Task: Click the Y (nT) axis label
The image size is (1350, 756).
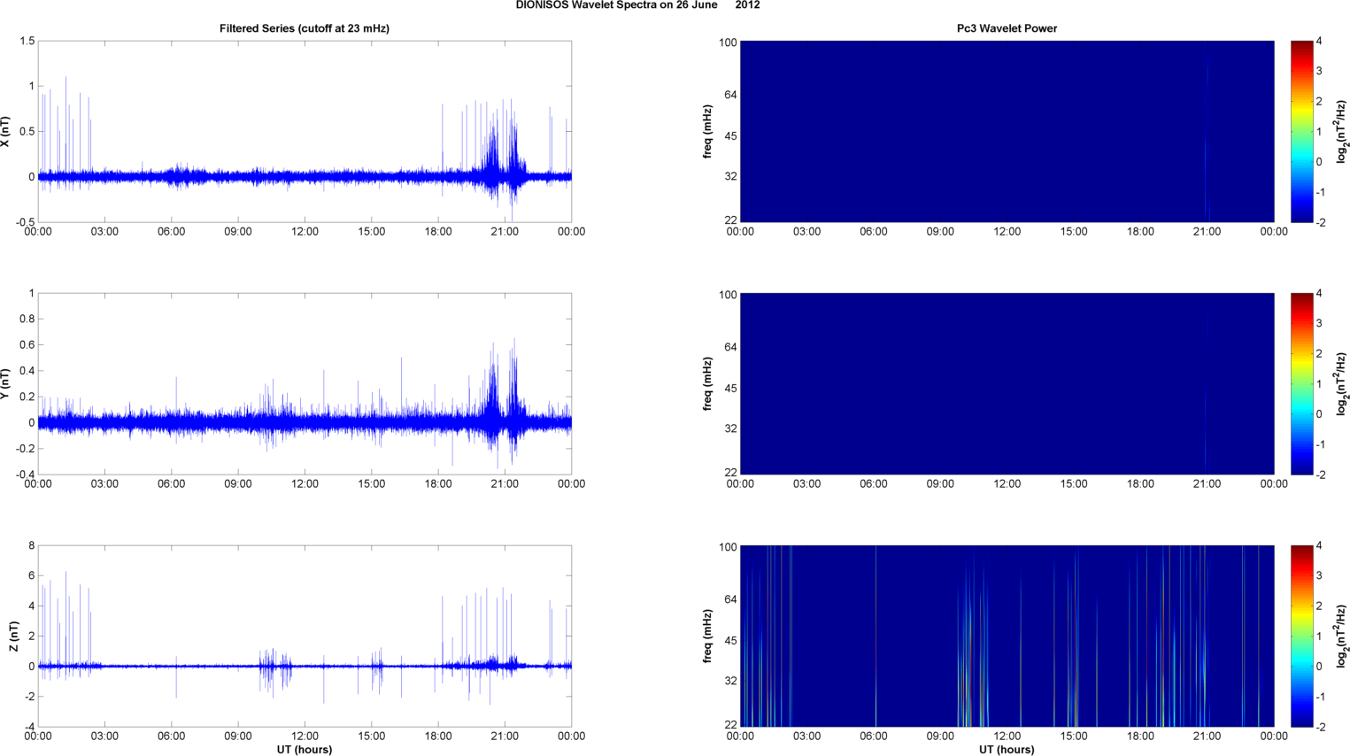Action: pos(6,383)
